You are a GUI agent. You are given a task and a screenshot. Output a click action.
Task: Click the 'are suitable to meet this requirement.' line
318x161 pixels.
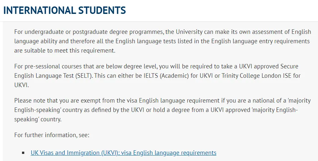point(65,50)
